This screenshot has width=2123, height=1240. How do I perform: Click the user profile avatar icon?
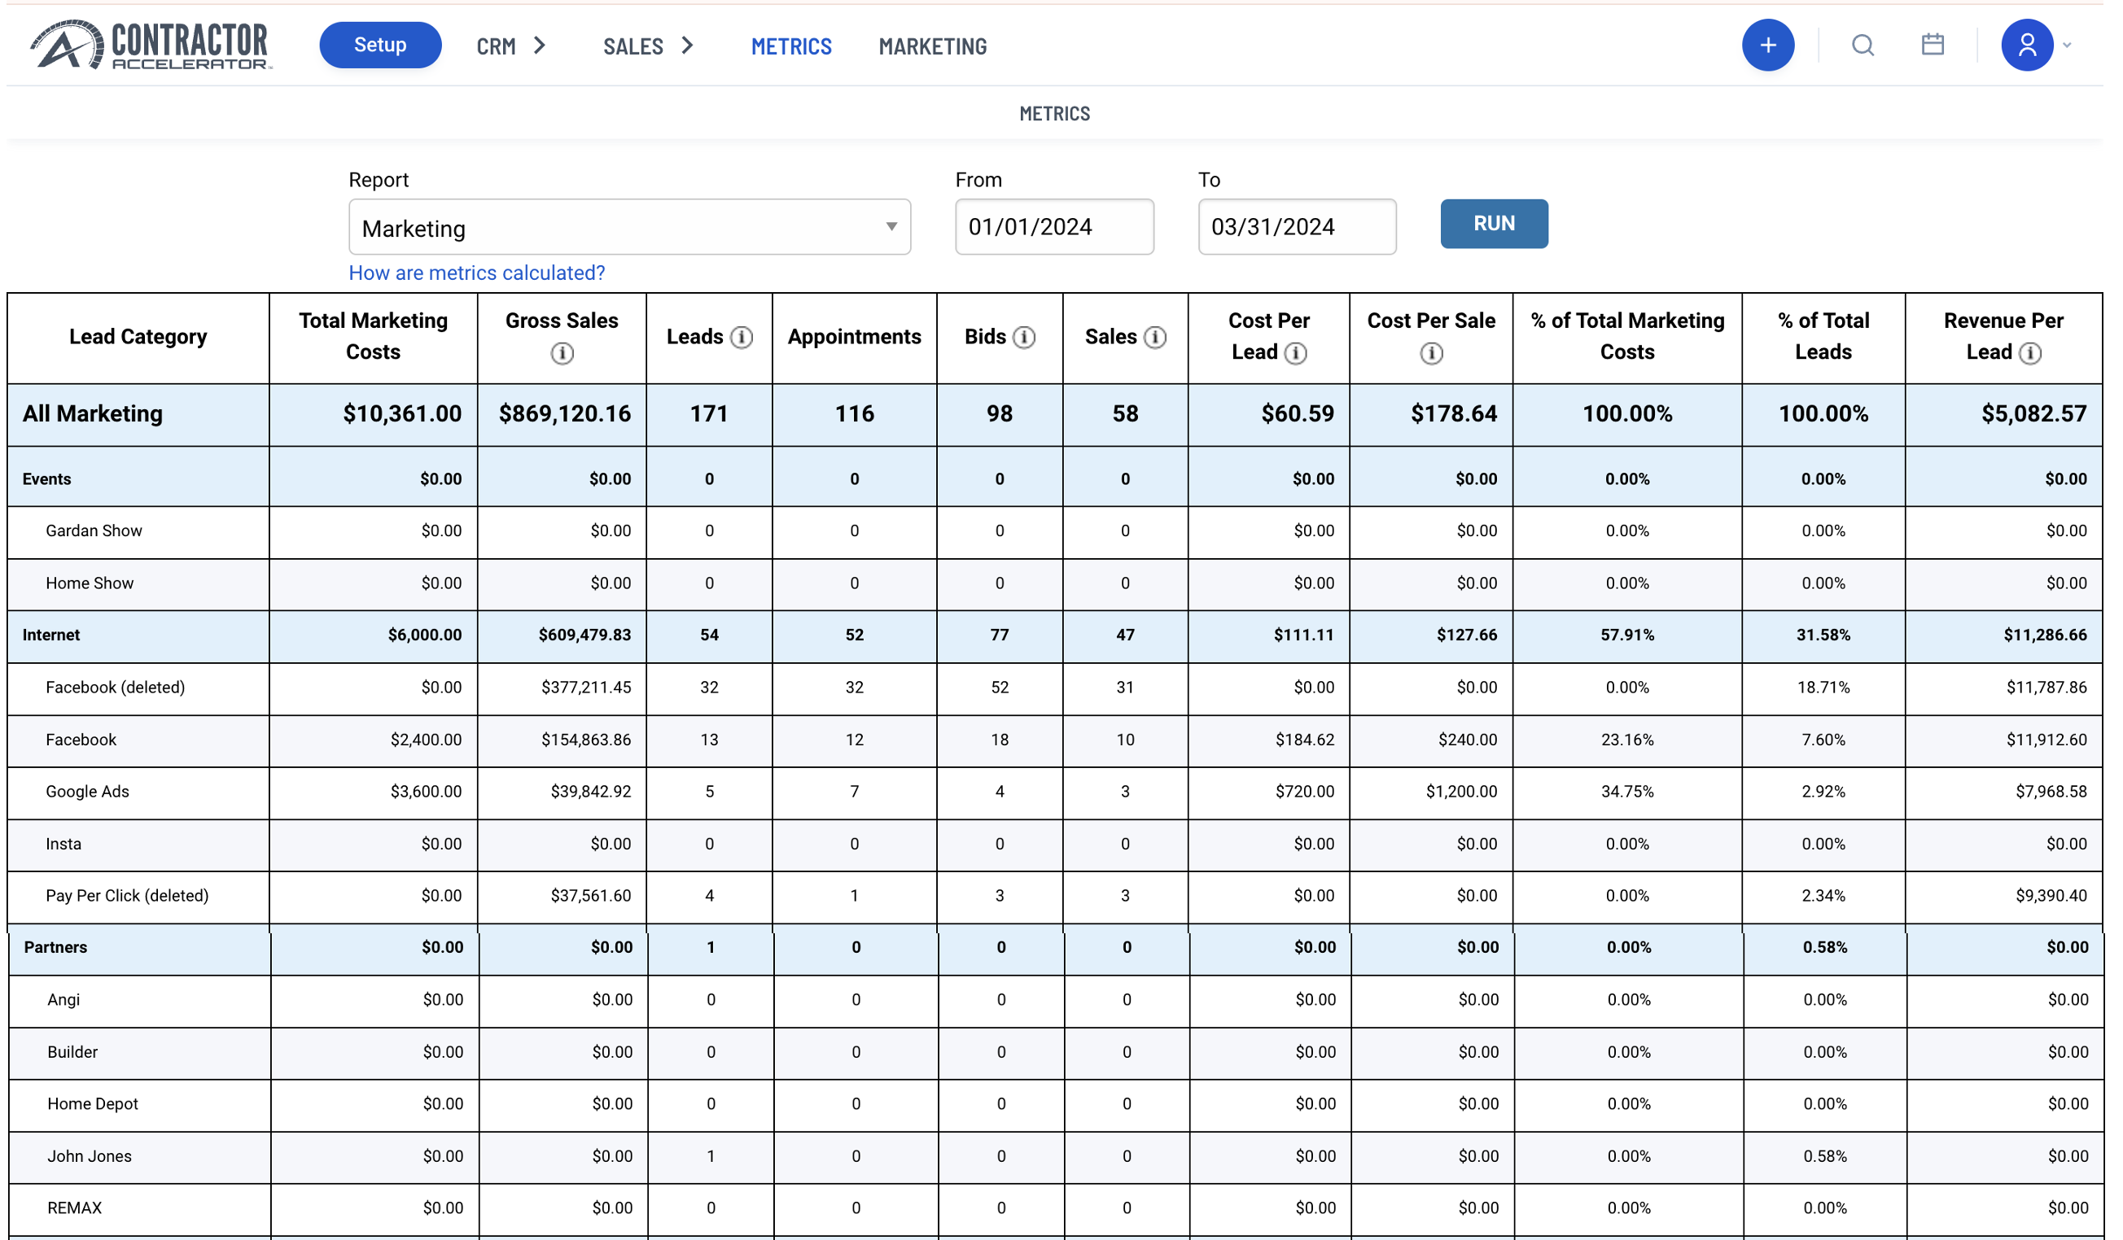click(2027, 45)
